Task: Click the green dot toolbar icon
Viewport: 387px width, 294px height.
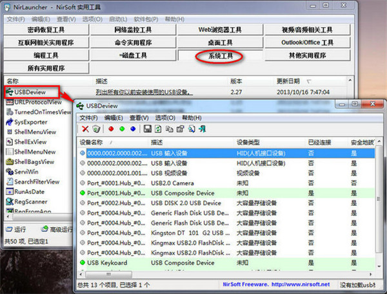Action: [123, 129]
